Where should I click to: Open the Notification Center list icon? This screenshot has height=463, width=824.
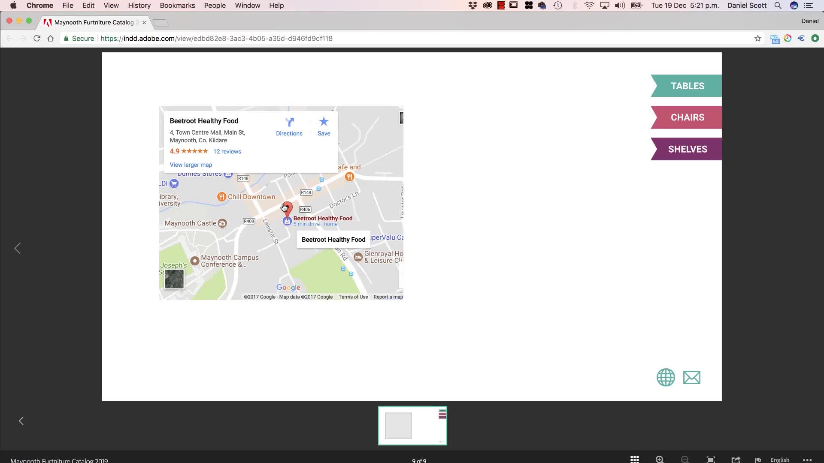[x=809, y=5]
